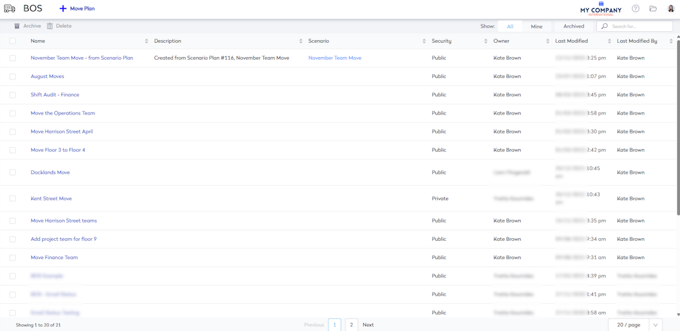Screen dimensions: 680x331
Task: Sort by the Name column arrows
Action: coord(146,41)
